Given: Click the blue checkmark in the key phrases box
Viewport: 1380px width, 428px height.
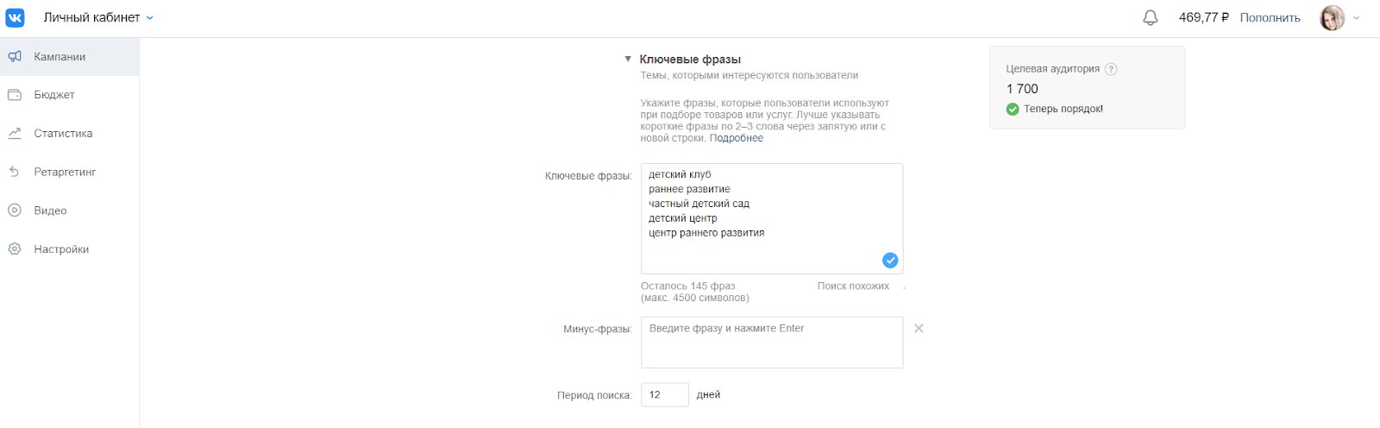Looking at the screenshot, I should [x=890, y=260].
